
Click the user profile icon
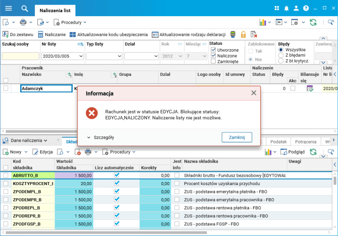[296, 8]
